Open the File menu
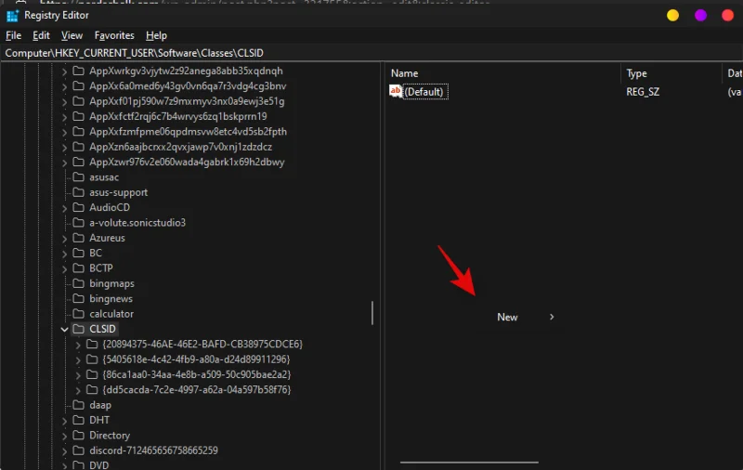 click(x=13, y=35)
